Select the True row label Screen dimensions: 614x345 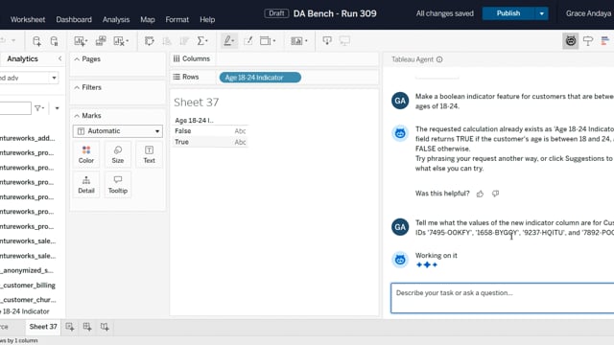181,142
